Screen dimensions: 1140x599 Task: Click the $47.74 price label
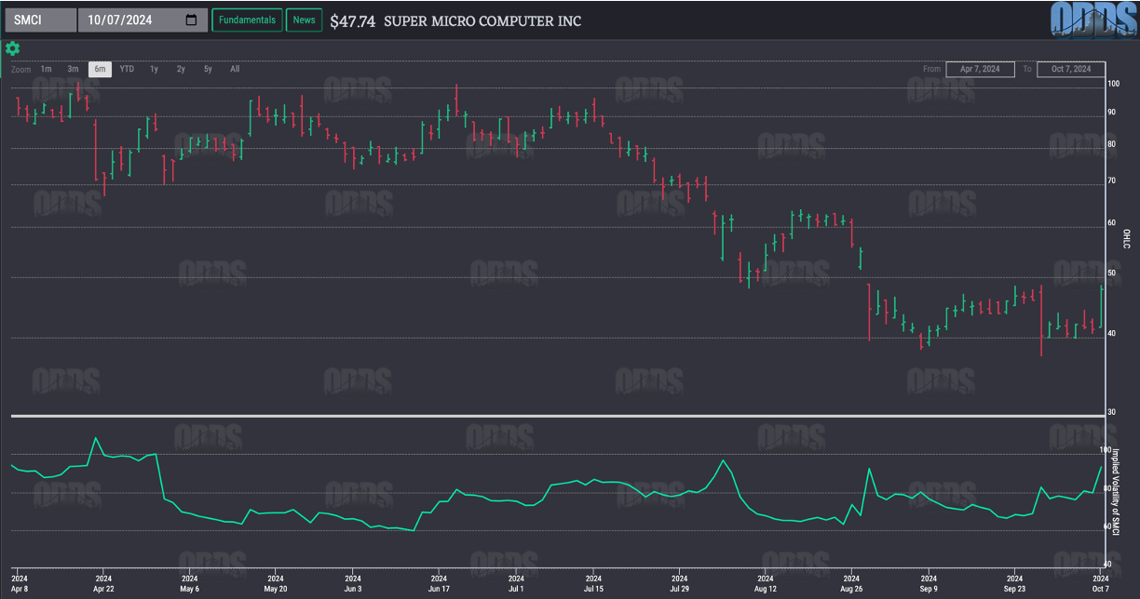coord(353,20)
